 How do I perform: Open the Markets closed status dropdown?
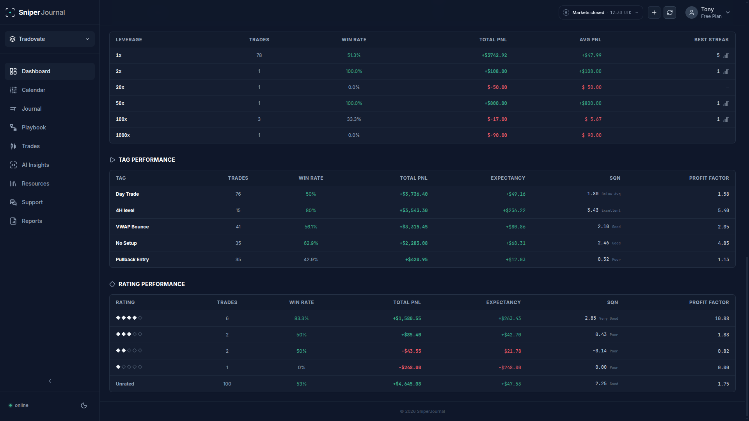601,12
